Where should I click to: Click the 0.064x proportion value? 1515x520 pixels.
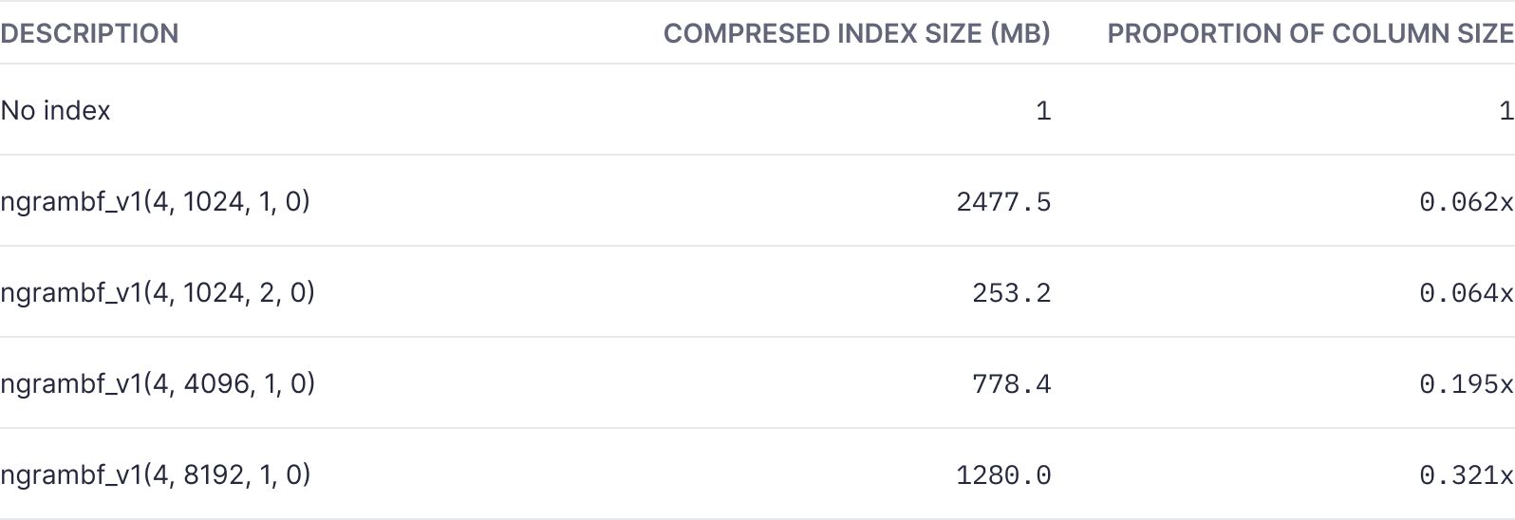click(1466, 293)
